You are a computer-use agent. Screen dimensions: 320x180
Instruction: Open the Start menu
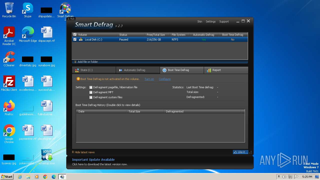tap(7, 177)
